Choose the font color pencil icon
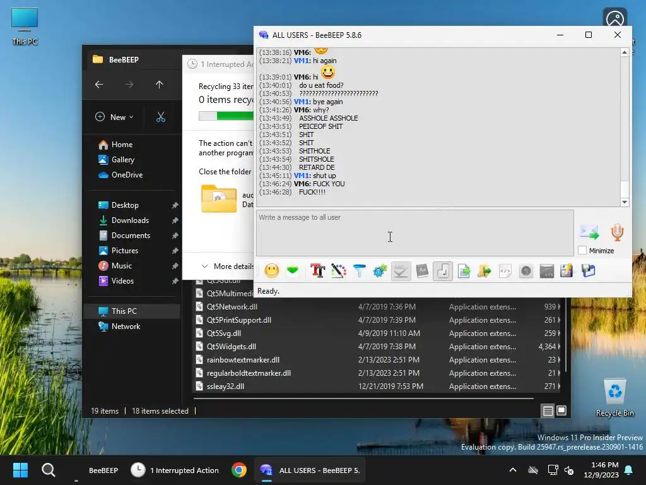Viewport: 646px width, 485px height. point(338,271)
